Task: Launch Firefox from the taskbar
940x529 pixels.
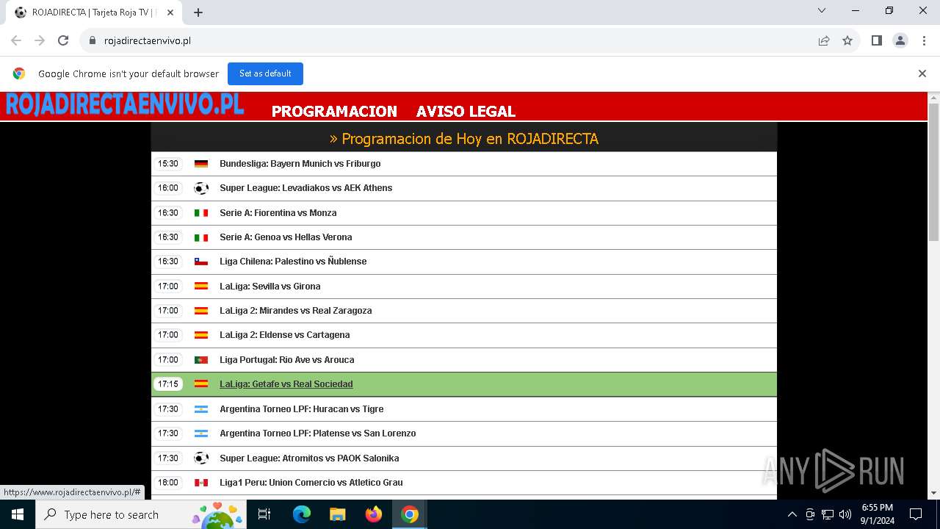Action: (x=374, y=514)
